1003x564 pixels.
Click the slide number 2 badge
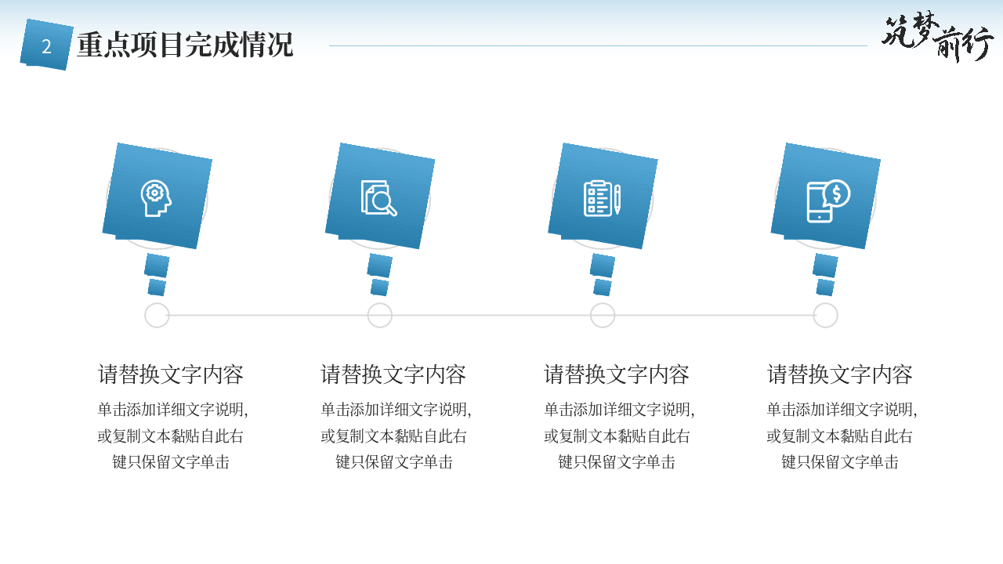tap(46, 45)
